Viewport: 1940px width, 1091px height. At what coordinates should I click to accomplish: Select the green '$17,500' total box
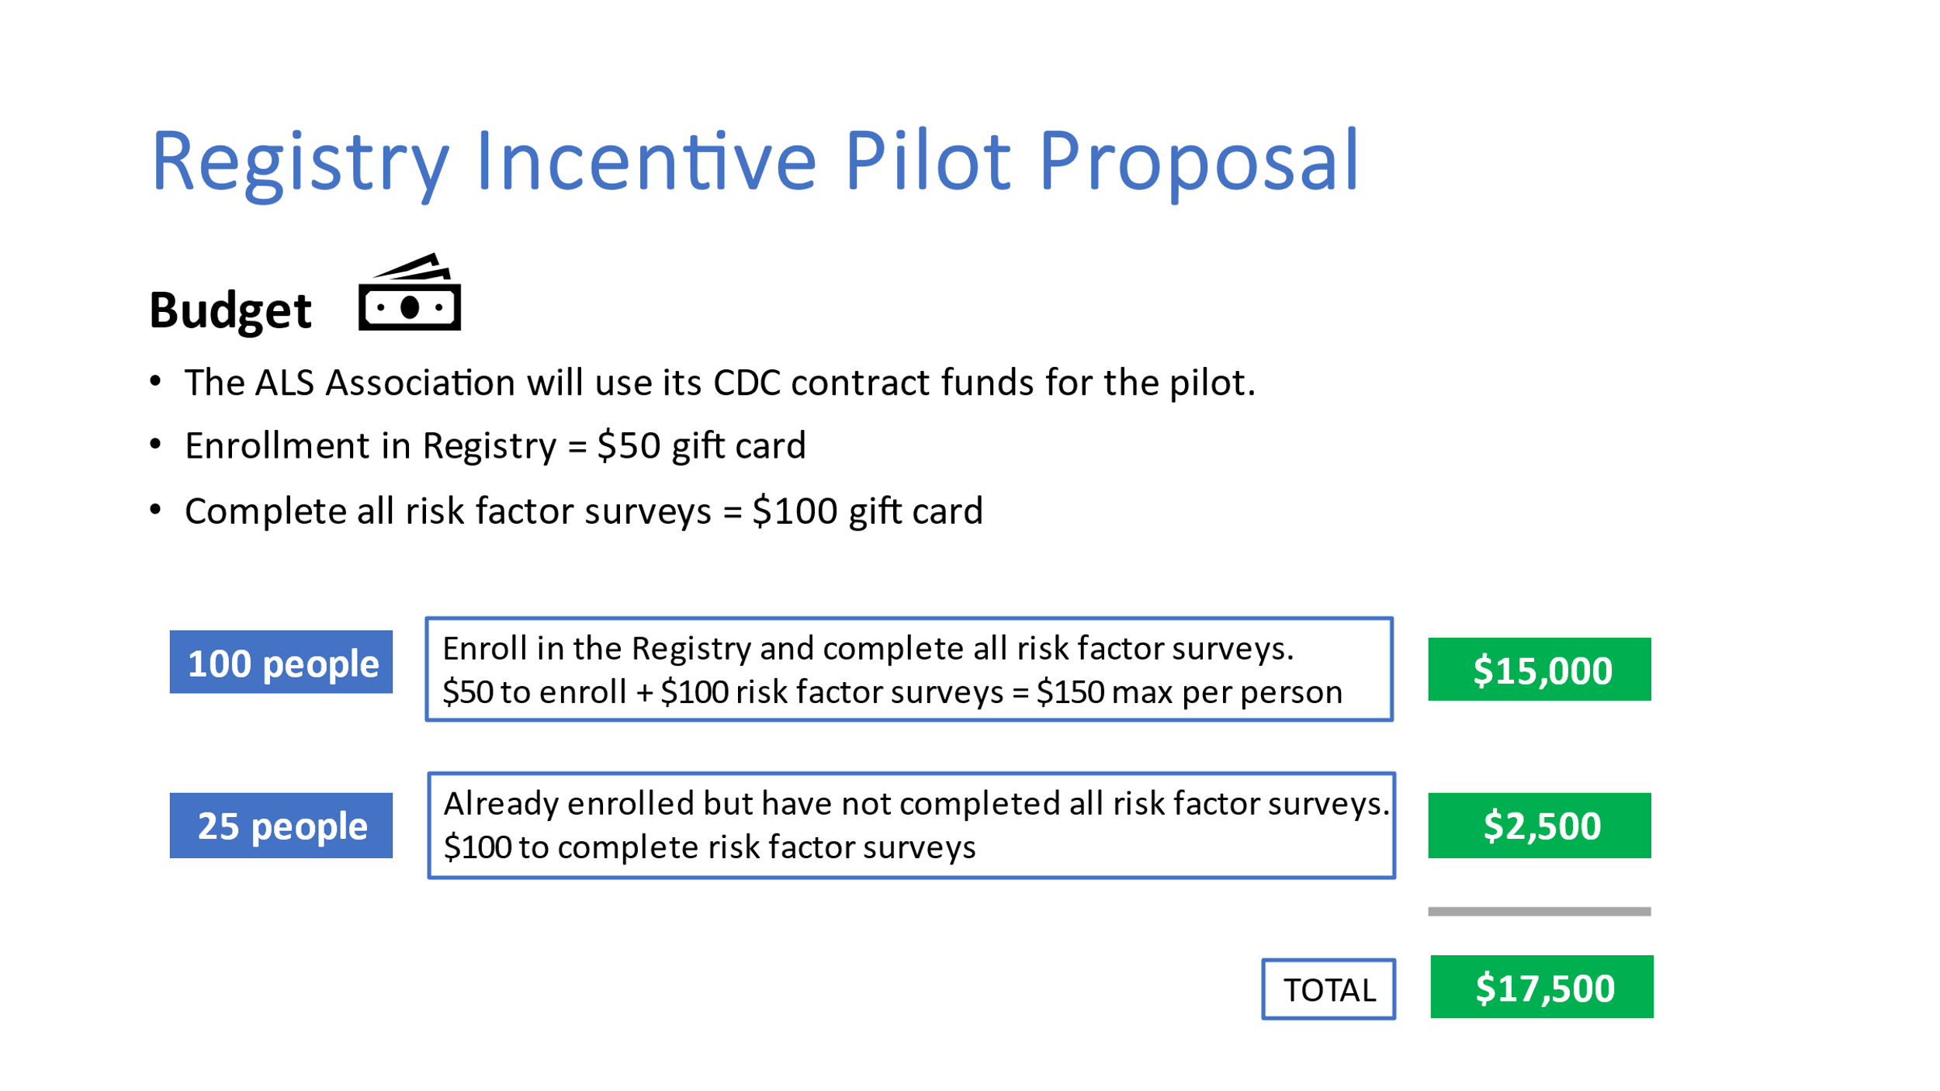(x=1541, y=987)
